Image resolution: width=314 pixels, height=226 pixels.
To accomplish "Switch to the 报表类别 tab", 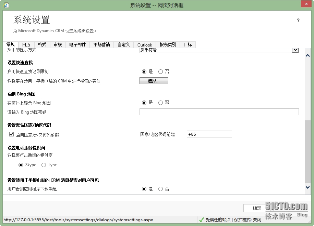I will pyautogui.click(x=168, y=44).
